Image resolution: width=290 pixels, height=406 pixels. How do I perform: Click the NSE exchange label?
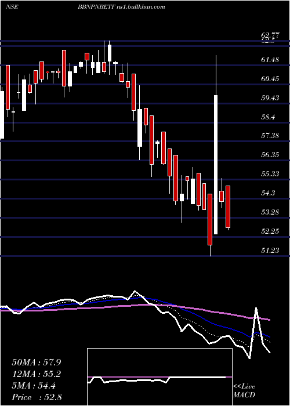click(12, 7)
